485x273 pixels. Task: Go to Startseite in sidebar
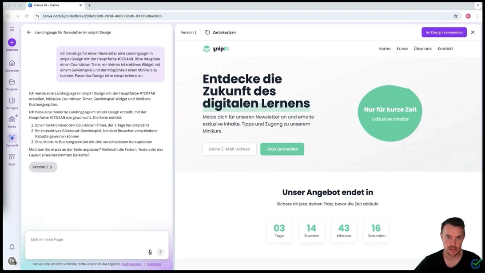tap(12, 64)
